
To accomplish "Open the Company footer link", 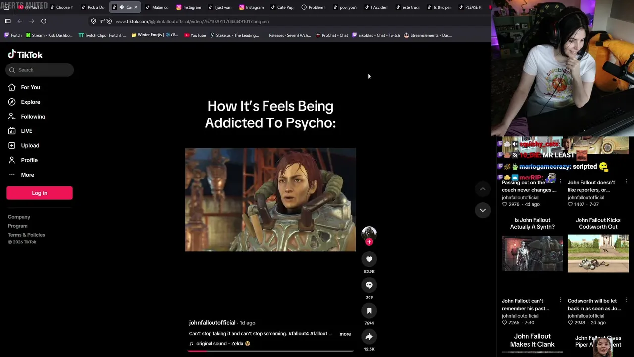I will [x=19, y=217].
